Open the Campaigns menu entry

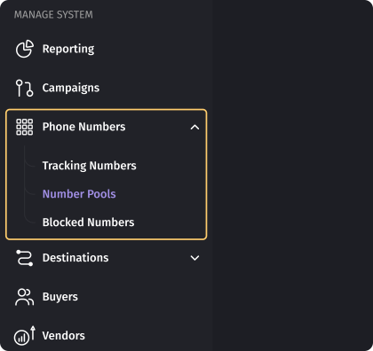pos(71,88)
